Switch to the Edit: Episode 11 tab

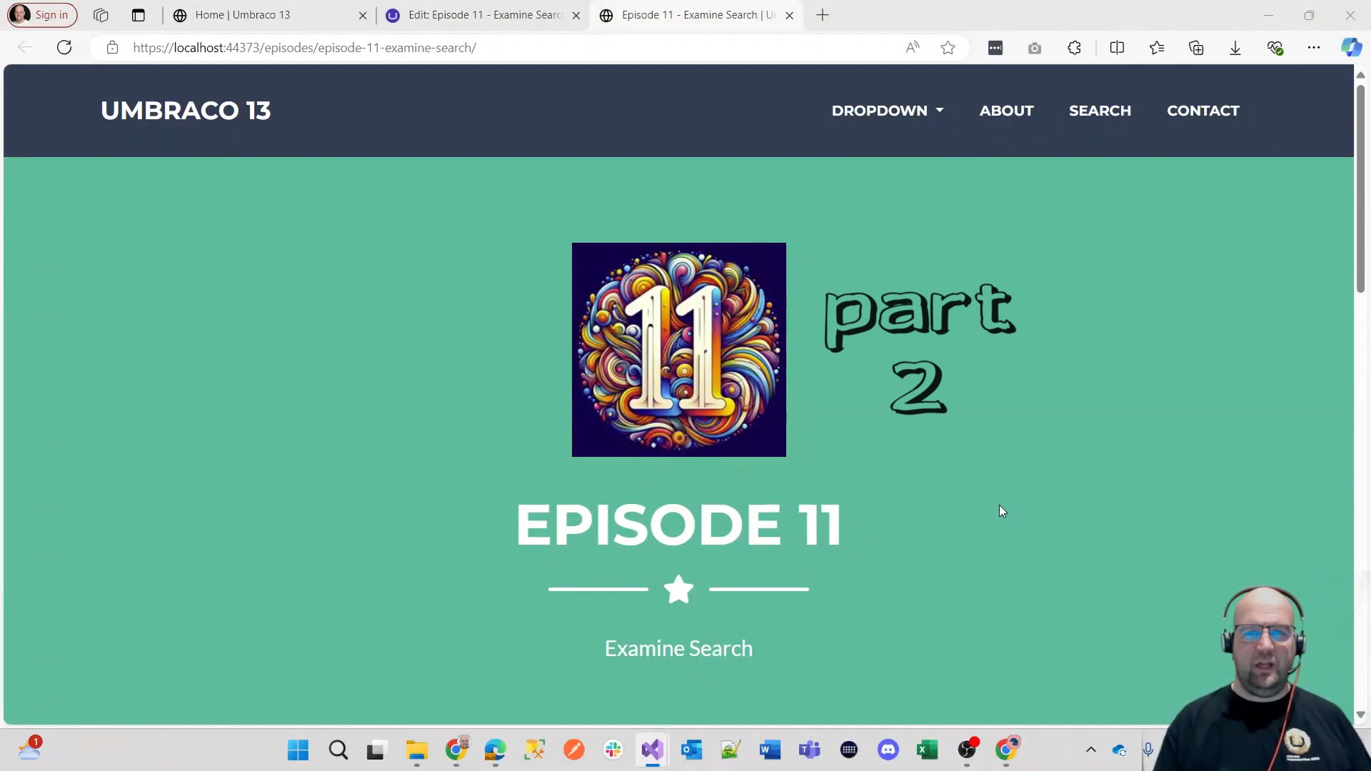[484, 15]
